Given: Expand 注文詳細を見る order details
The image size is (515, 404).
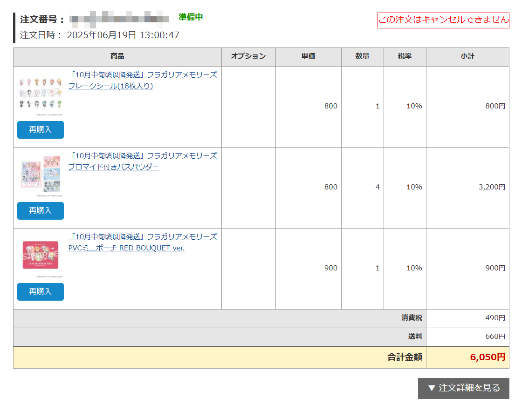Looking at the screenshot, I should coord(463,388).
